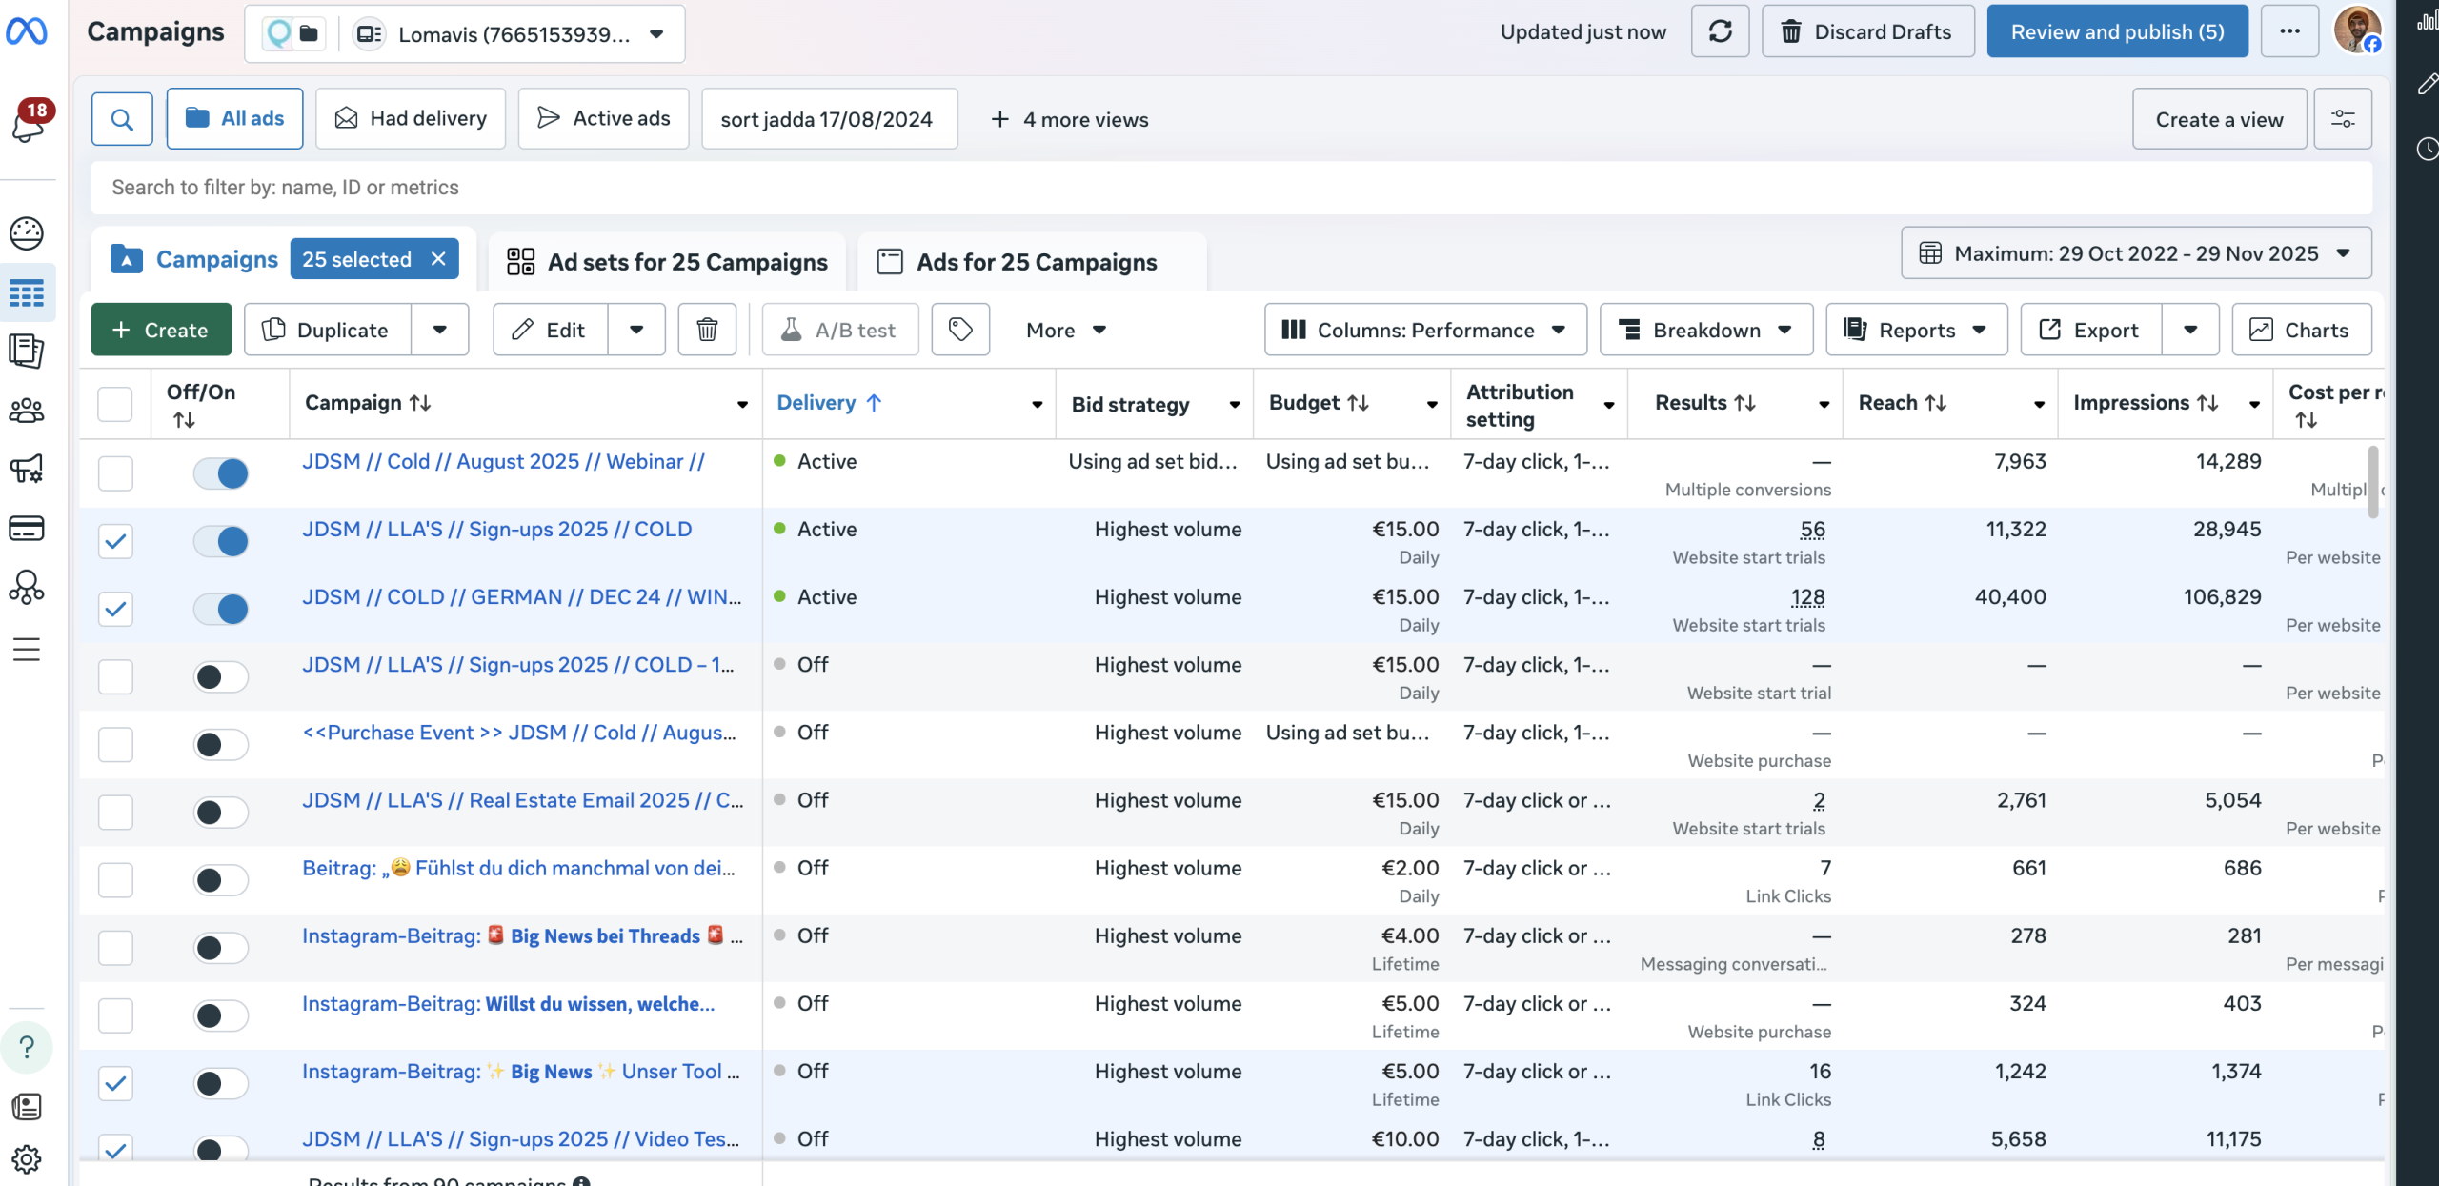This screenshot has height=1186, width=2439.
Task: Switch to Ad sets for 25 Campaigns tab
Action: pyautogui.click(x=667, y=262)
